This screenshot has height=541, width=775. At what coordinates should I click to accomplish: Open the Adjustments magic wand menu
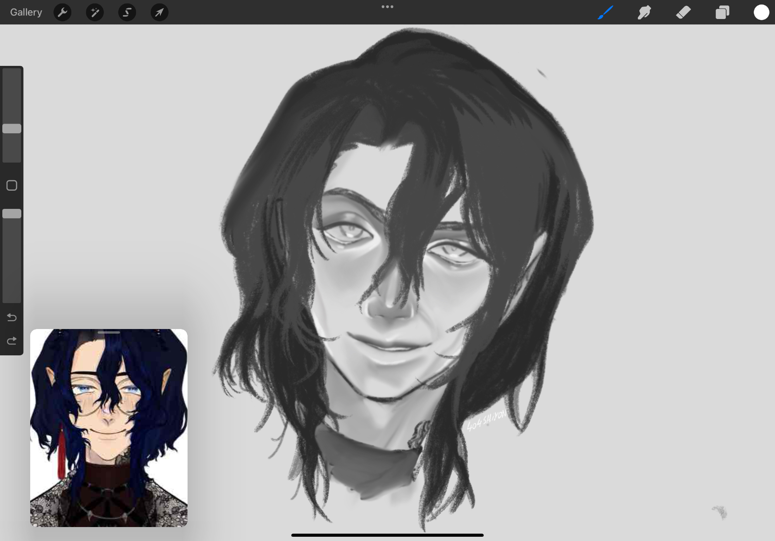point(95,12)
